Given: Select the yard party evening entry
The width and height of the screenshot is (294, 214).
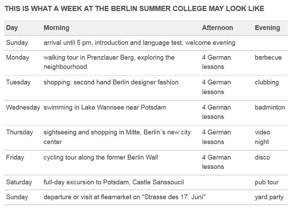Looking at the screenshot, I should click(x=269, y=197).
